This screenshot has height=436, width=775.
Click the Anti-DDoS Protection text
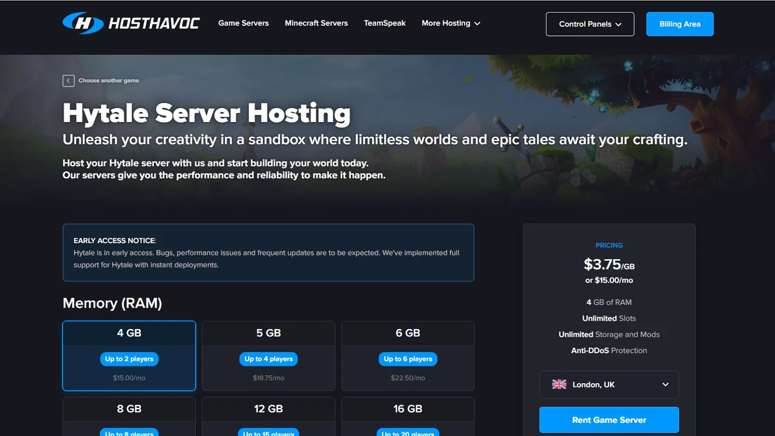[609, 350]
